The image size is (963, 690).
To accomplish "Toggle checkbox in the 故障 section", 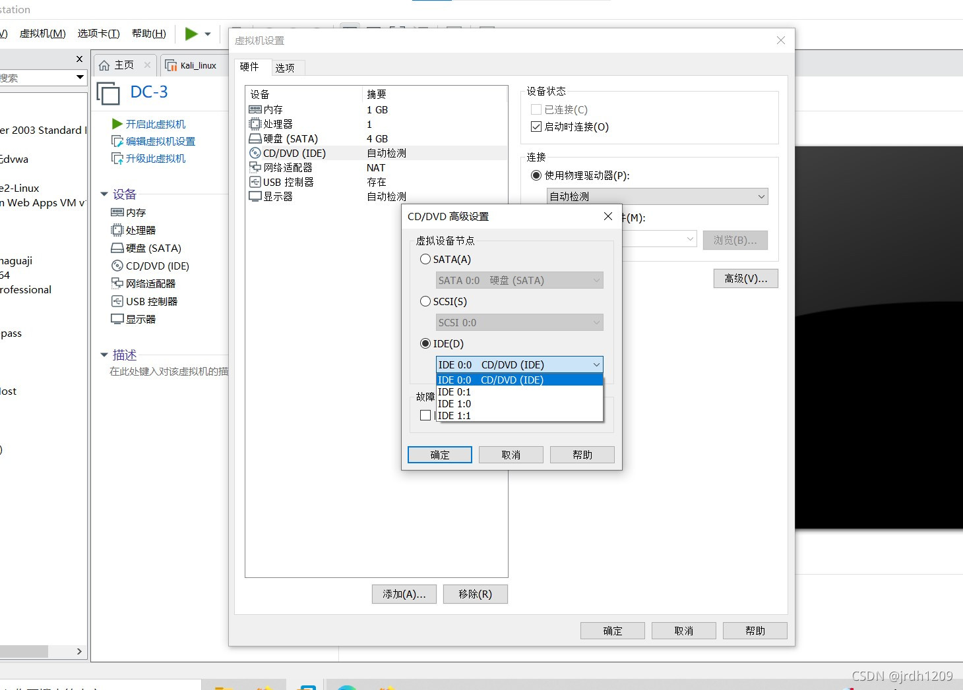I will point(425,415).
